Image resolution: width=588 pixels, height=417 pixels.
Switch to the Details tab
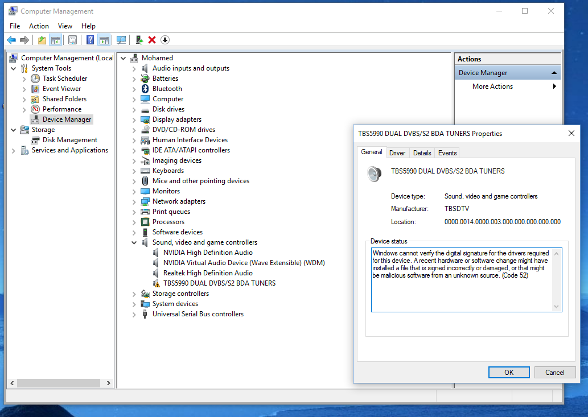(x=422, y=153)
